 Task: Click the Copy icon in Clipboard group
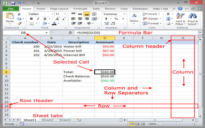19,19
